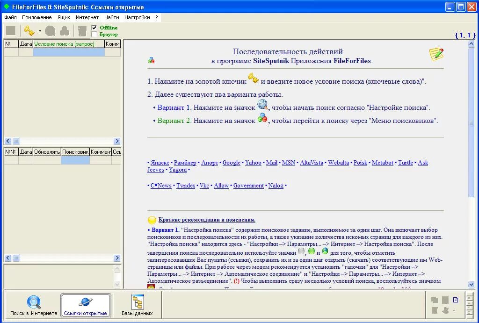Viewport: 479px width, 323px height.
Task: Click the №№ column header
Action: 11,152
